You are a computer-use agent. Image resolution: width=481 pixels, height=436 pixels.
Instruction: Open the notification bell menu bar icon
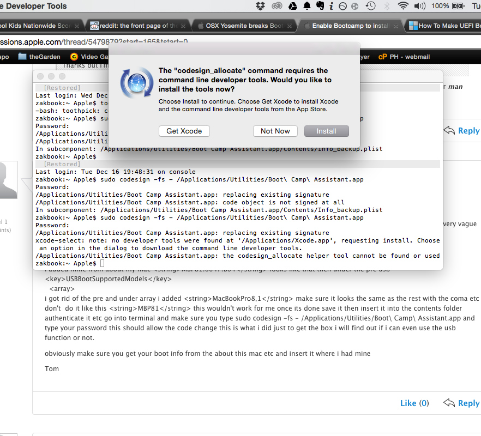pos(306,6)
